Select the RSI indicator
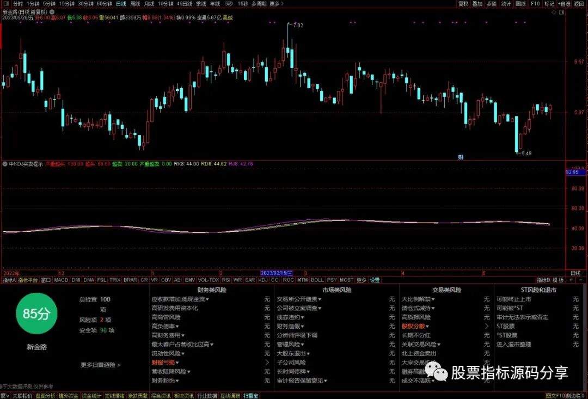 [226, 280]
